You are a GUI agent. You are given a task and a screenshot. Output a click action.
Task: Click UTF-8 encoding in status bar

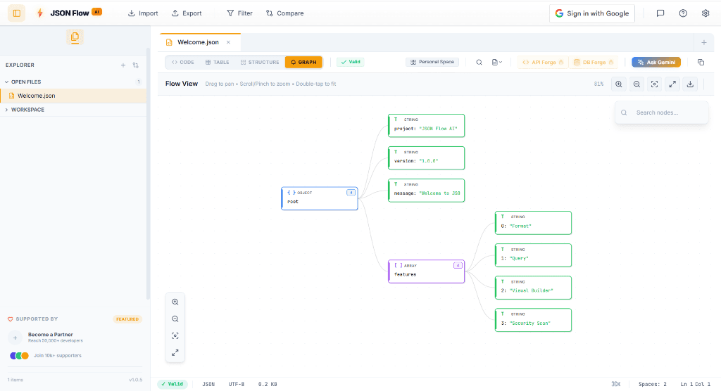pos(237,384)
